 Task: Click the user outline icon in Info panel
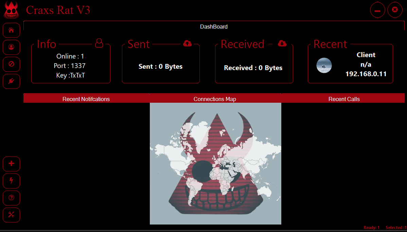[x=99, y=43]
